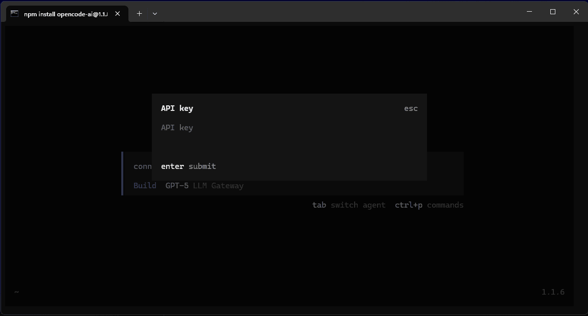Click the home directory tilde indicator

[16, 292]
